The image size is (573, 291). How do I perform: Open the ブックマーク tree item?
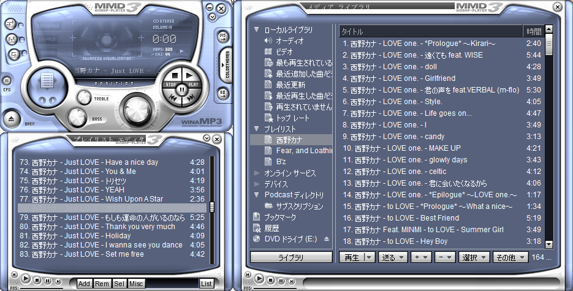tap(280, 217)
